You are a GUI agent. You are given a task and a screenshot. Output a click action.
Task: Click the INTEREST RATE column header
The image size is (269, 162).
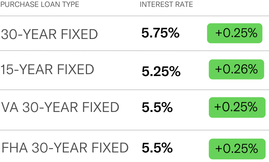[x=166, y=5]
